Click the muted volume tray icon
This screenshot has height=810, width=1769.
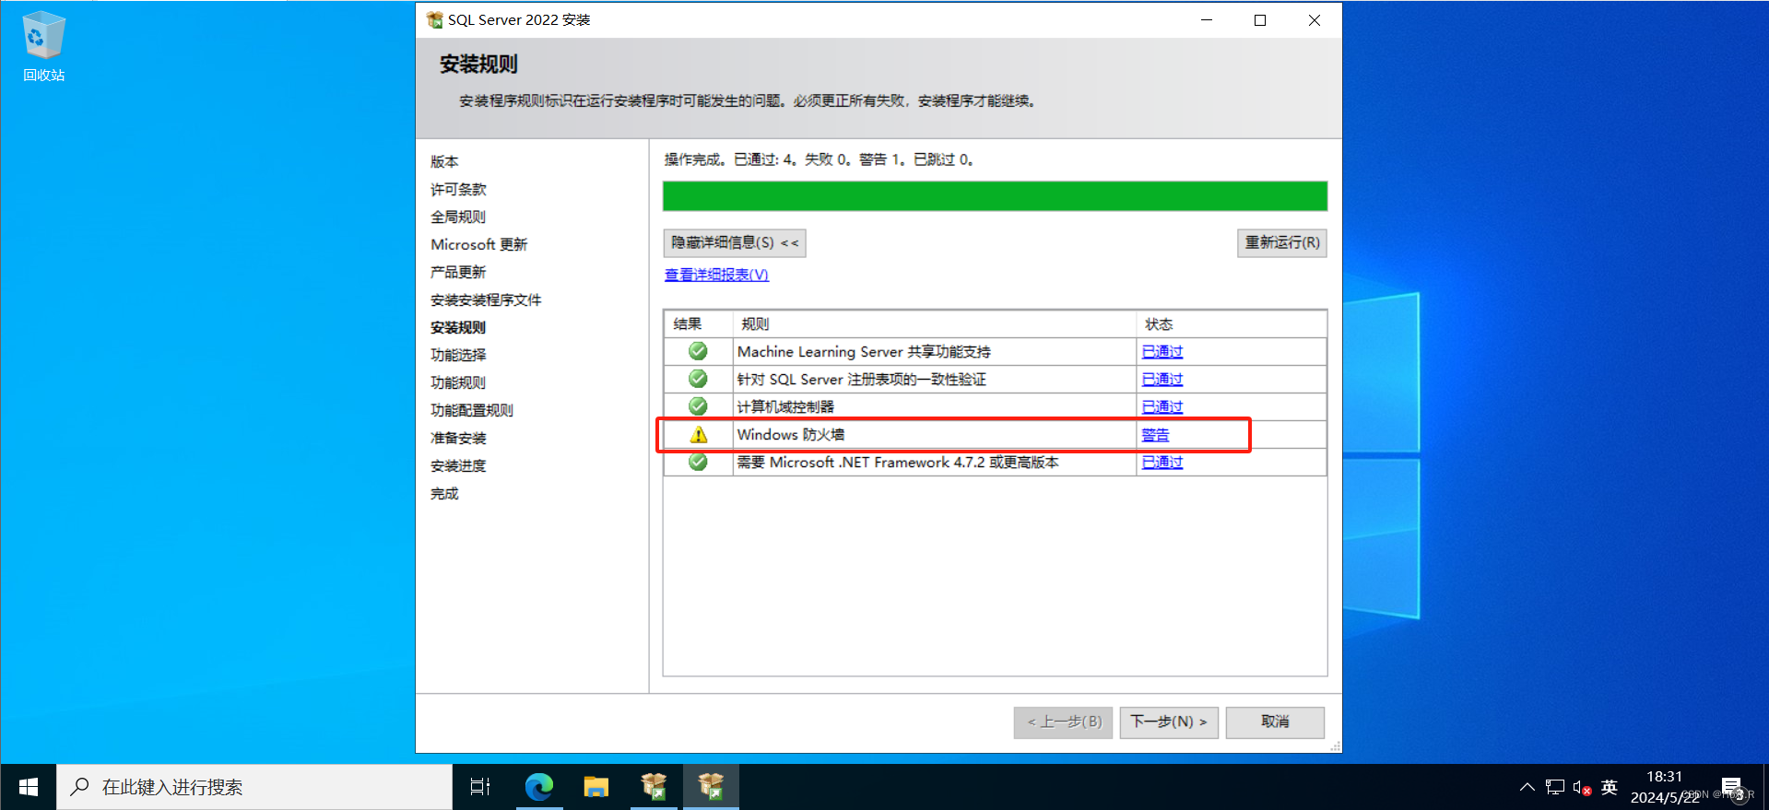(1582, 788)
